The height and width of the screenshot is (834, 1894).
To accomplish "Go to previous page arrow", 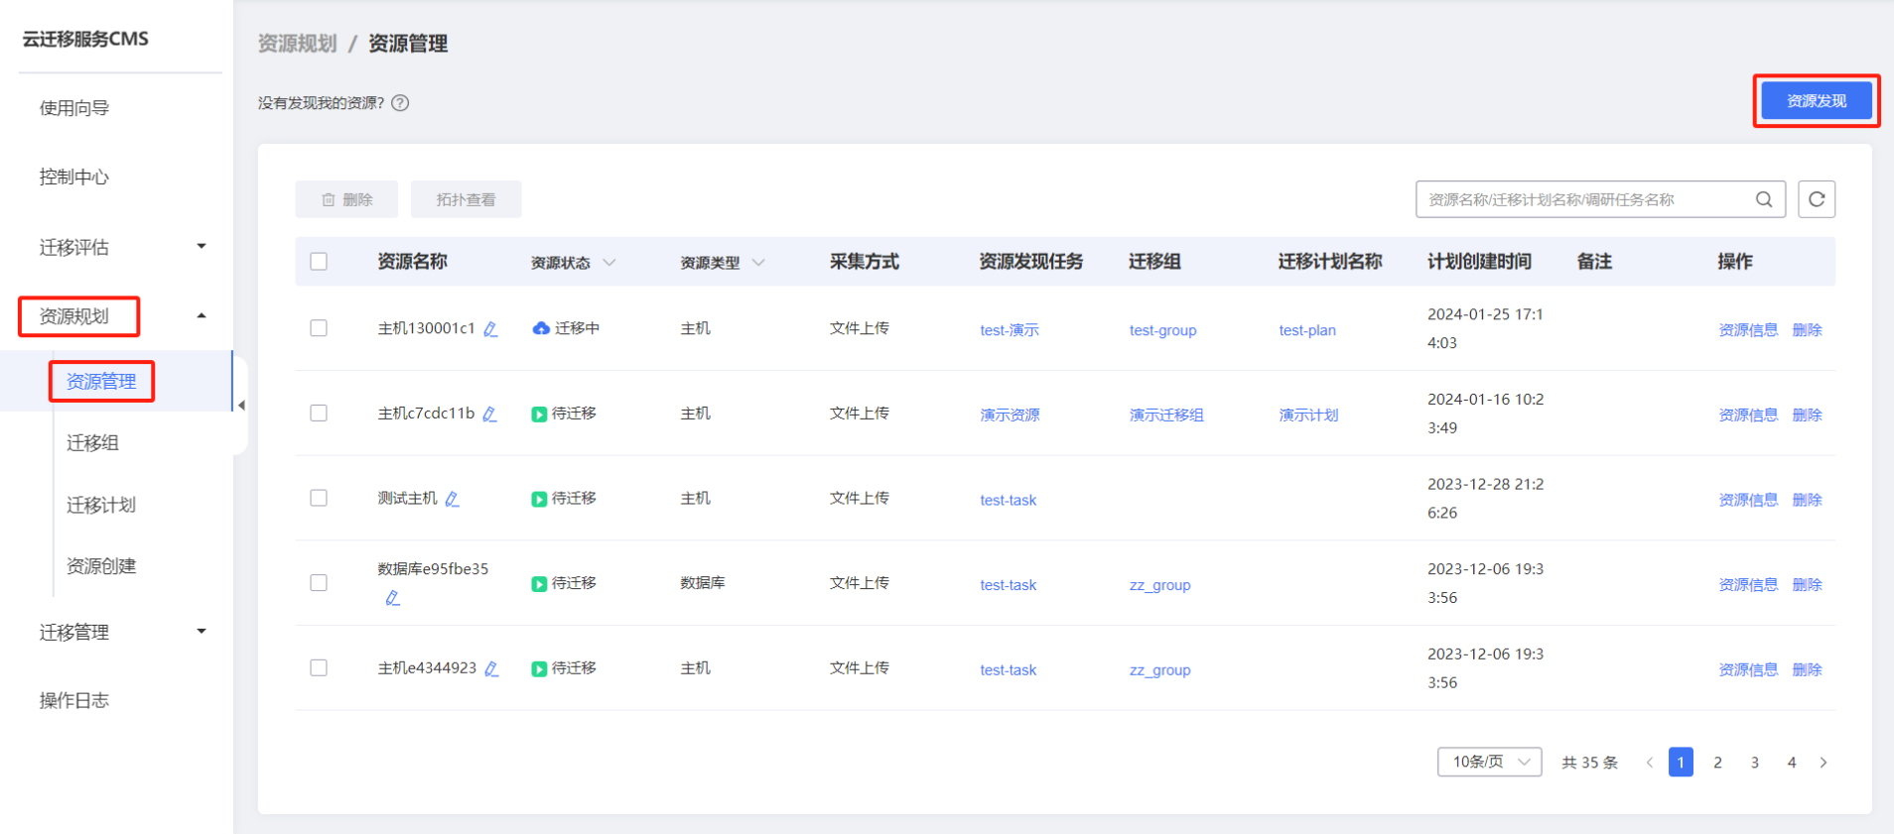I will coord(1649,763).
